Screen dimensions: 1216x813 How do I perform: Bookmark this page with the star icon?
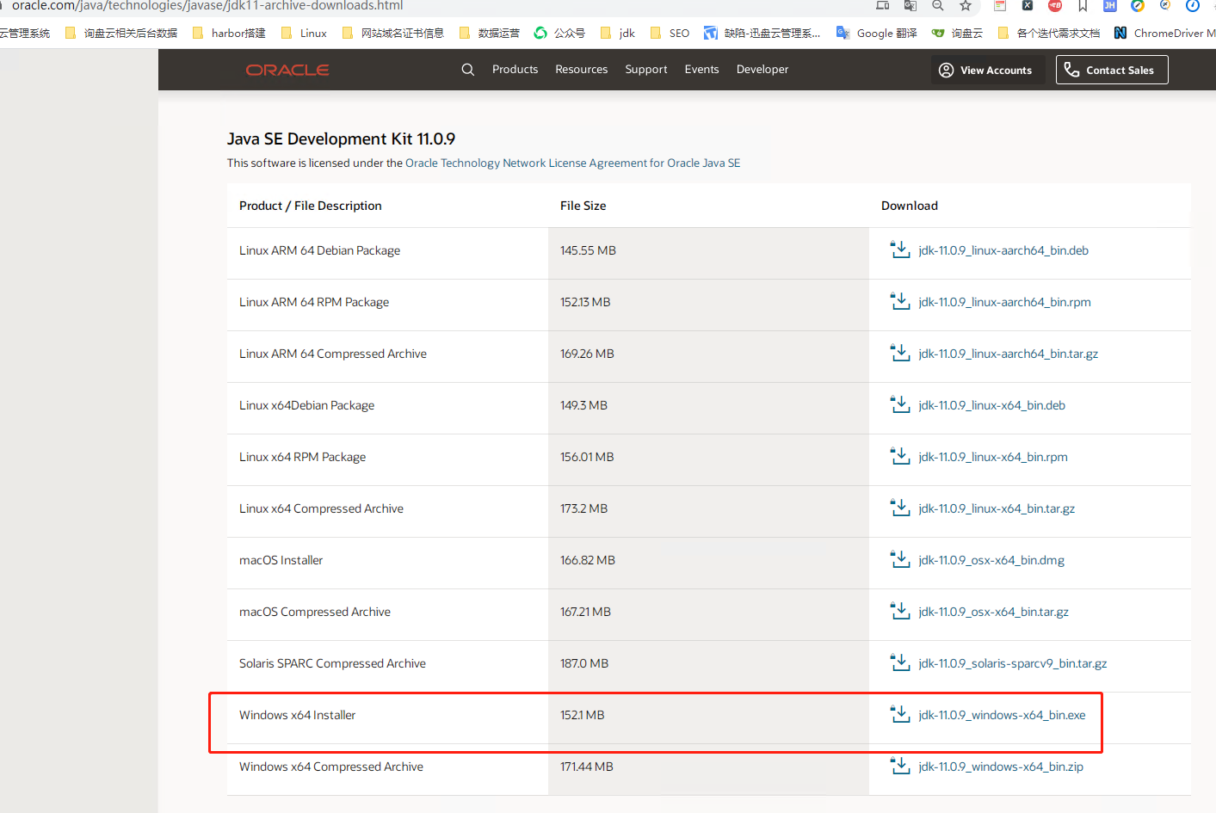click(x=966, y=6)
